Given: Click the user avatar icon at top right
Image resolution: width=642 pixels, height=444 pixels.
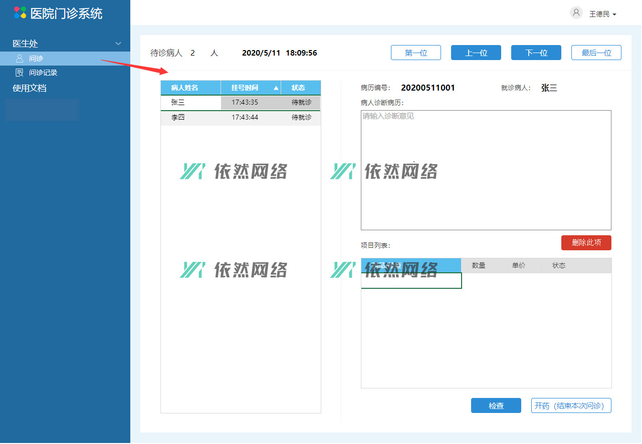Looking at the screenshot, I should 576,13.
